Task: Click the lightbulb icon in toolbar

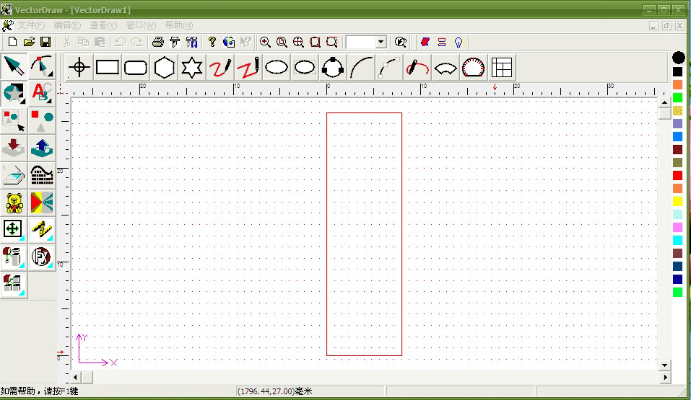Action: (459, 43)
